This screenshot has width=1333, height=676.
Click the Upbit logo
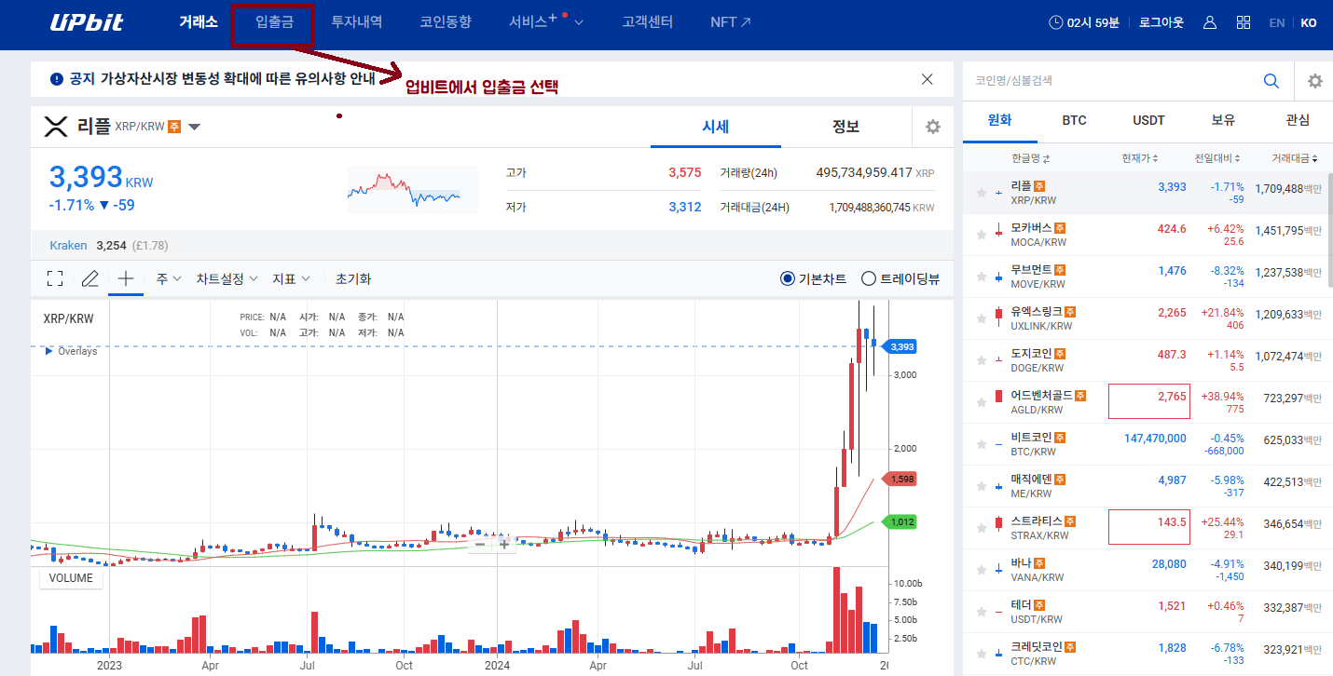pos(87,22)
